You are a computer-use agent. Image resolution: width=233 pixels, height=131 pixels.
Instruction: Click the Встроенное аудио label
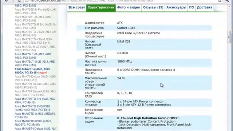(x=94, y=120)
